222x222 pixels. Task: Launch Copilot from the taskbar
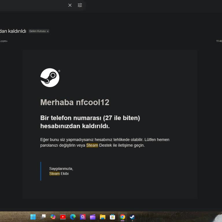click(53, 217)
